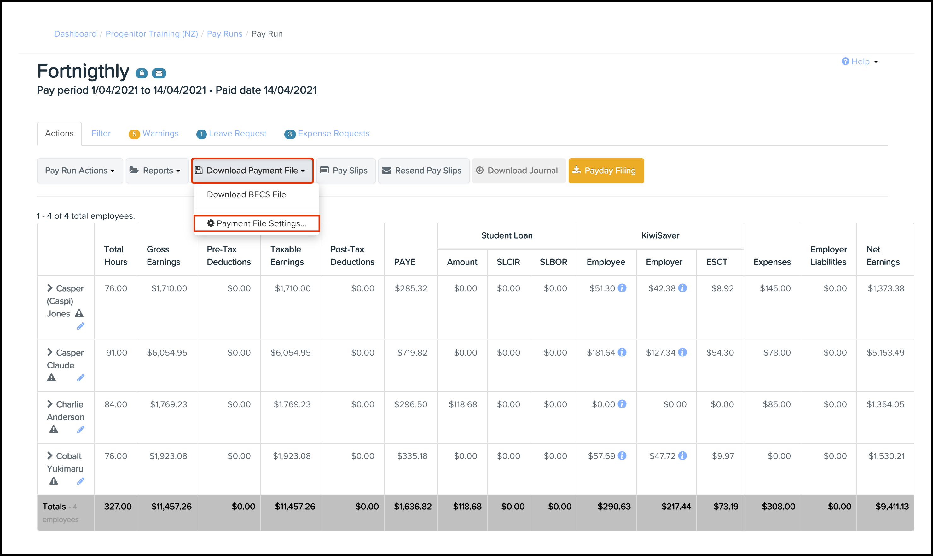The image size is (933, 556).
Task: Click info icon beside $57.69 employee KiwiSaver
Action: [x=622, y=456]
